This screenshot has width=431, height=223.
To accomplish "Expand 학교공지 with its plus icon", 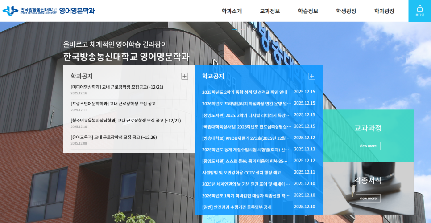I will coord(312,76).
